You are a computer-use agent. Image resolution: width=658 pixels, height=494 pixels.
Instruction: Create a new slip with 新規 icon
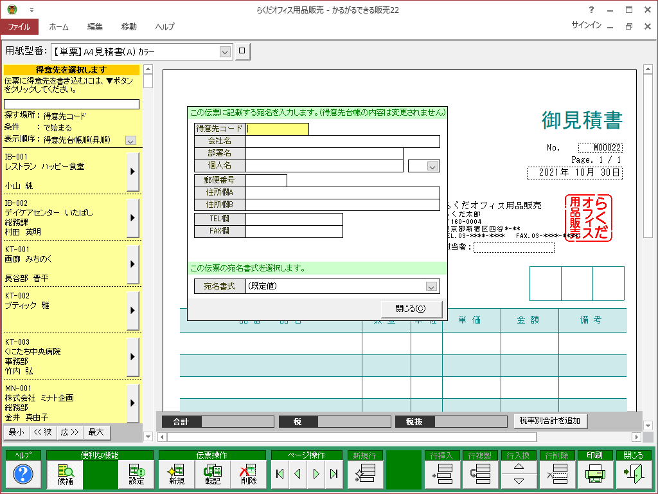177,474
